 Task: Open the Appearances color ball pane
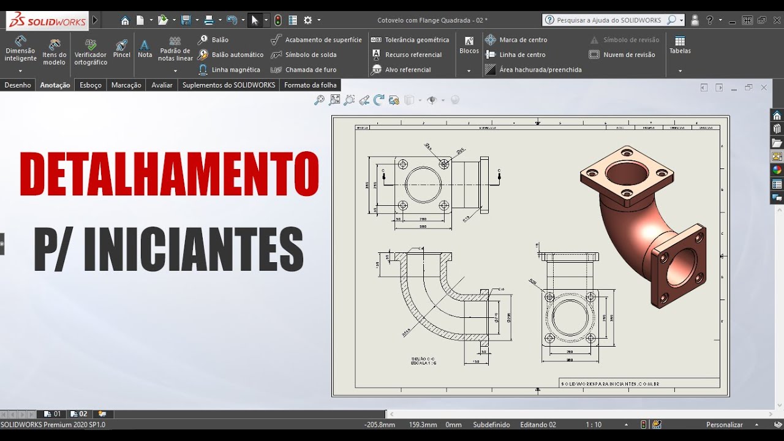point(777,170)
